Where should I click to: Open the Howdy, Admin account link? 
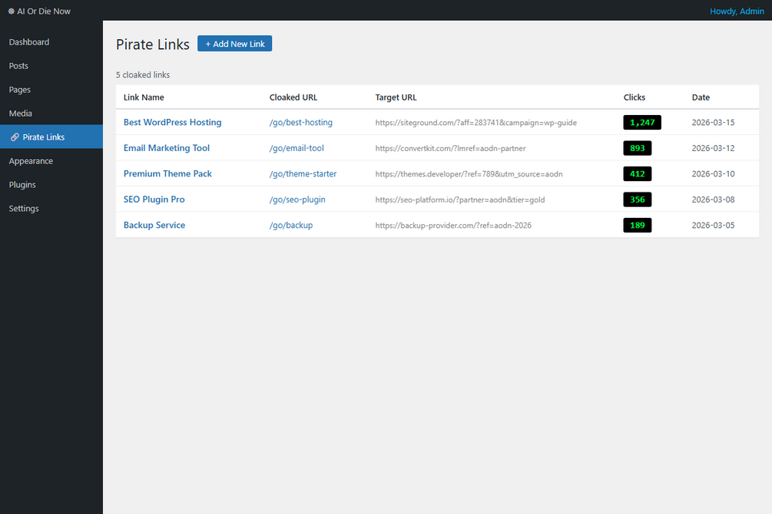(x=737, y=11)
